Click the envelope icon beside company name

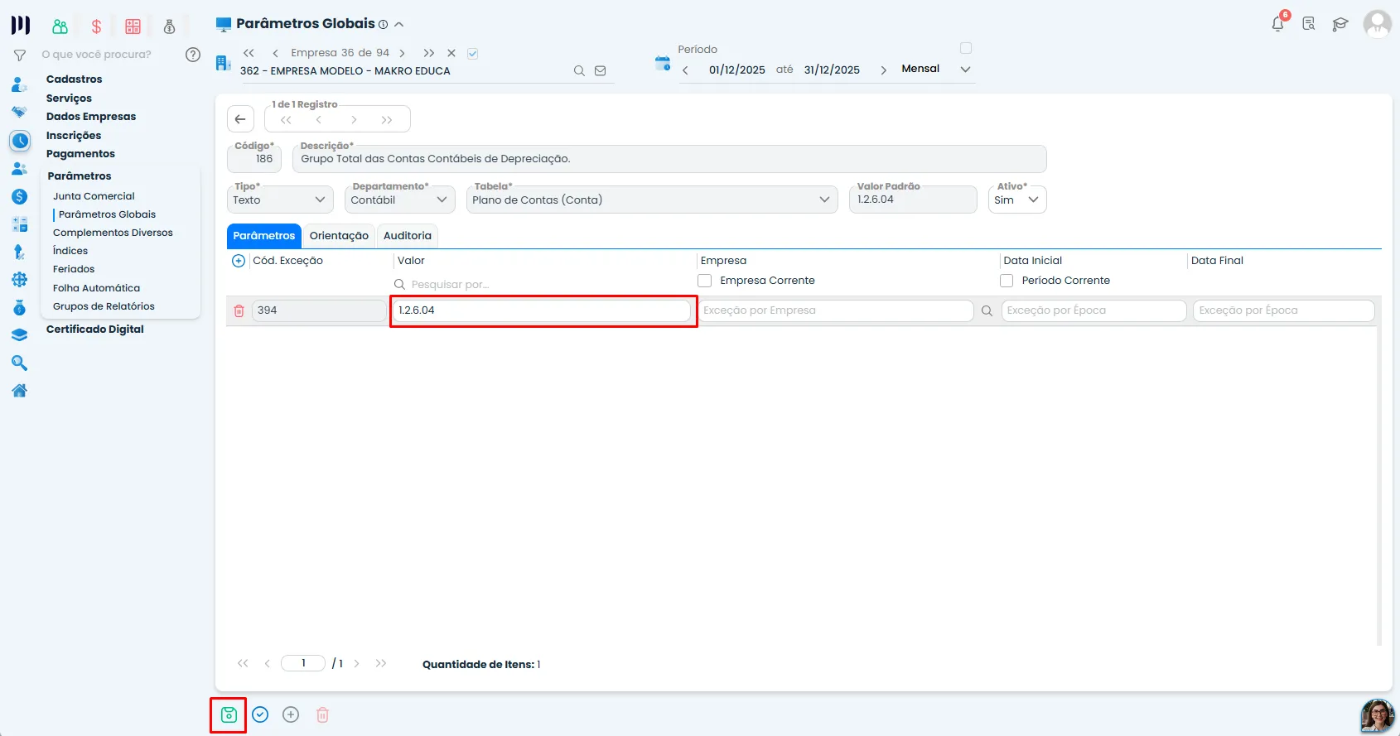pos(601,71)
